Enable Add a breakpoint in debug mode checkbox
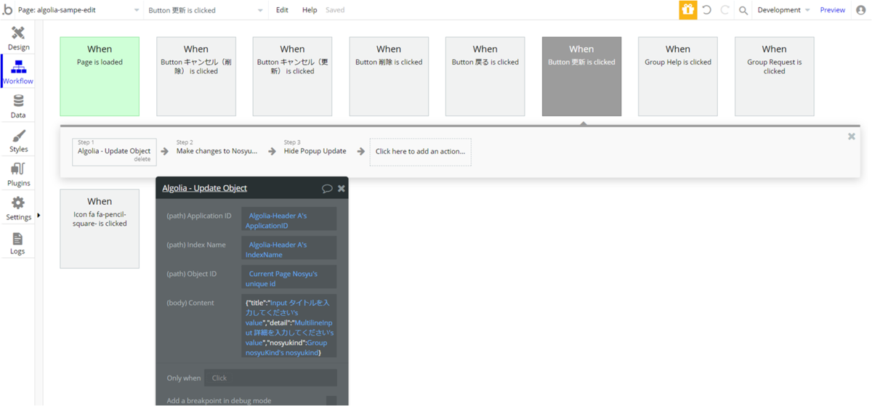 coord(331,401)
